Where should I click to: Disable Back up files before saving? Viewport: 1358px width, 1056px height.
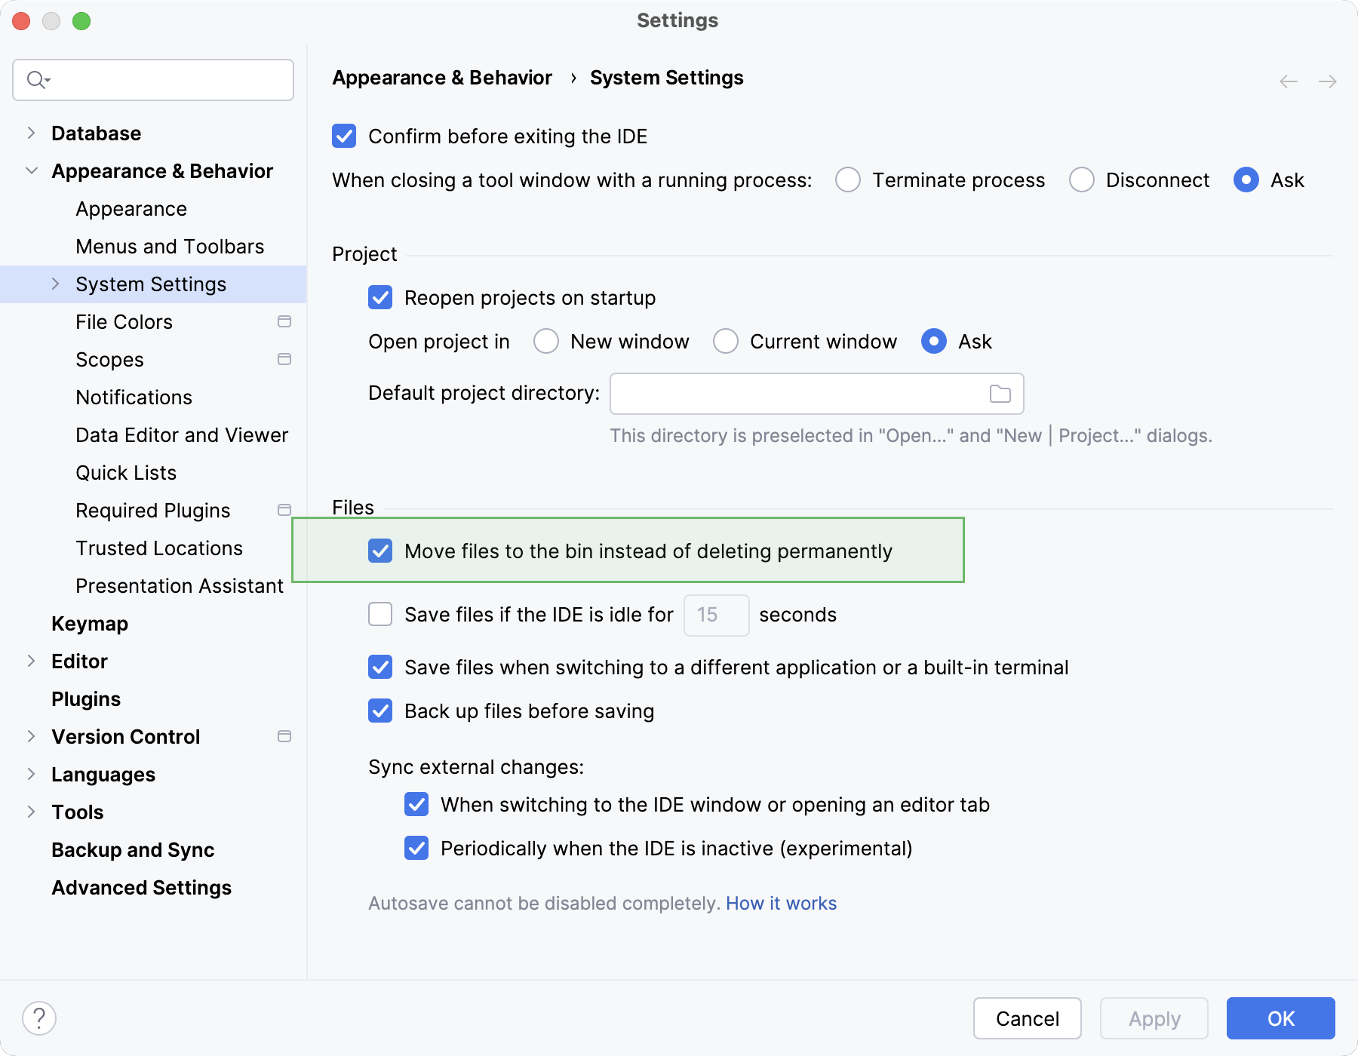[x=380, y=711]
